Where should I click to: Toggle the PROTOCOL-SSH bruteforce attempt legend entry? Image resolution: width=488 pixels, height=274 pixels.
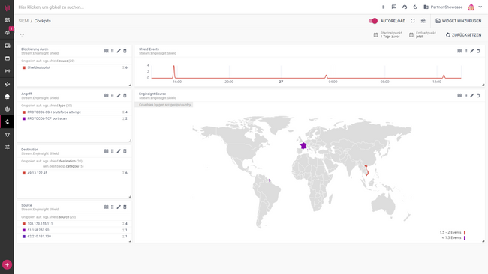pyautogui.click(x=51, y=112)
